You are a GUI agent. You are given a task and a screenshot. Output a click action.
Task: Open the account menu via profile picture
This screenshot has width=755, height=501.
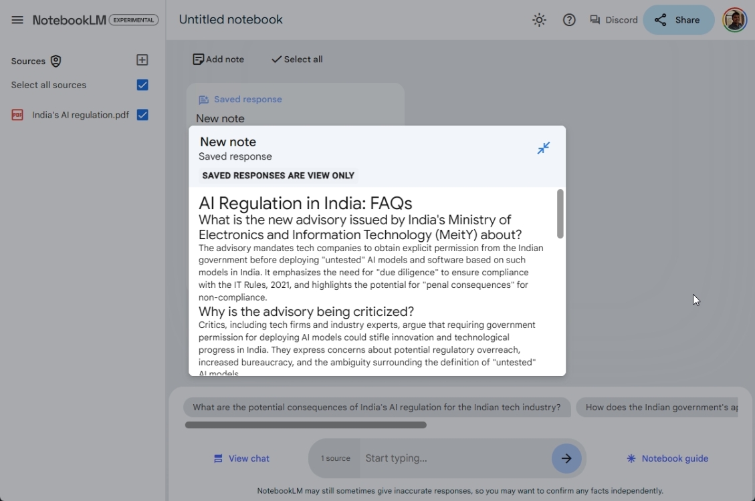click(734, 19)
